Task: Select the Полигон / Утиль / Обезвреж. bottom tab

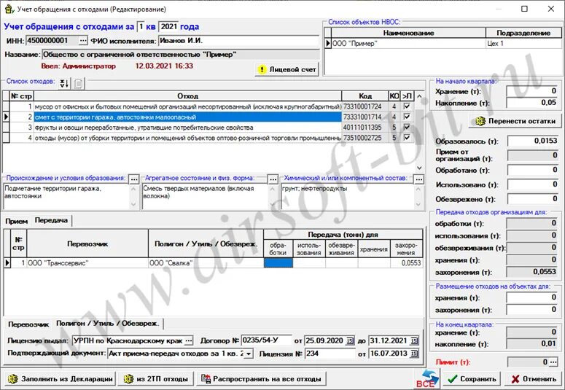Action: (x=107, y=324)
